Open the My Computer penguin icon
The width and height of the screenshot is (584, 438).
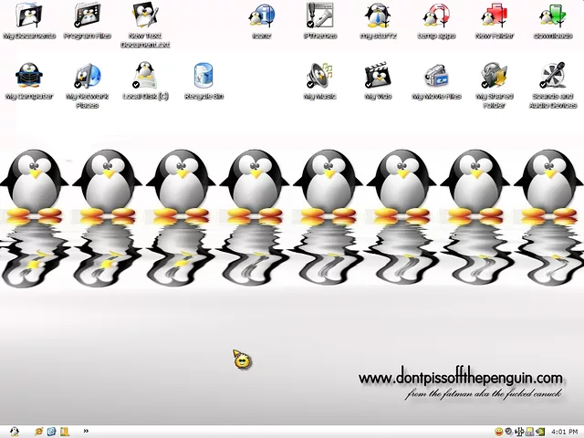[29, 76]
